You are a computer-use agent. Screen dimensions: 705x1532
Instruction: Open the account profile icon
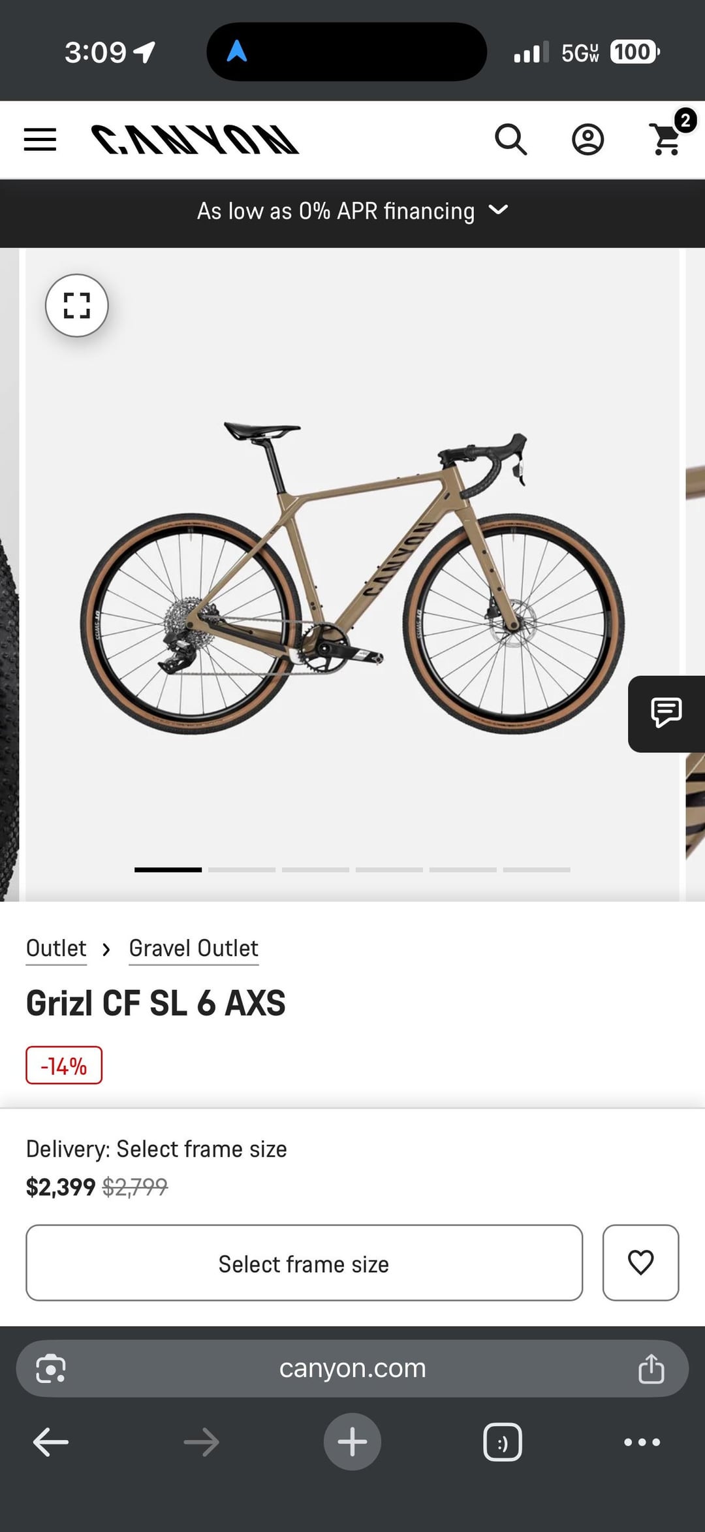point(587,140)
